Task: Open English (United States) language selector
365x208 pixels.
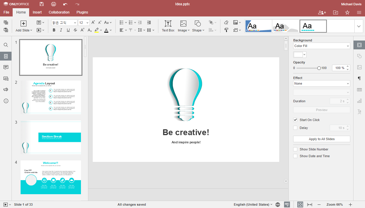Action: pyautogui.click(x=253, y=204)
